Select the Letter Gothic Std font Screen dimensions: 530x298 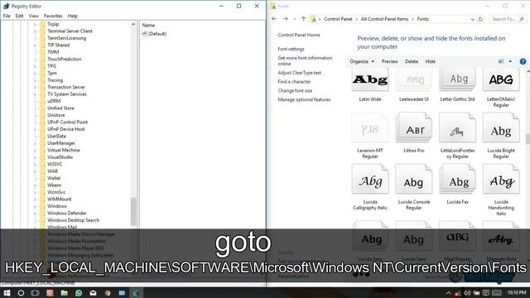(457, 84)
